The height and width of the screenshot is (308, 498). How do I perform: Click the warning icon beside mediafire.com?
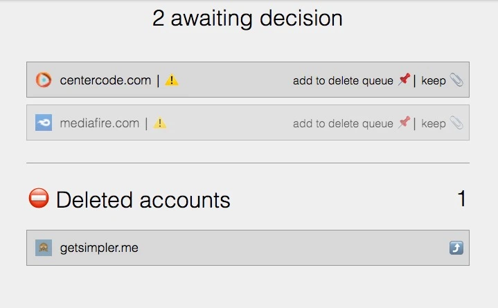point(160,123)
